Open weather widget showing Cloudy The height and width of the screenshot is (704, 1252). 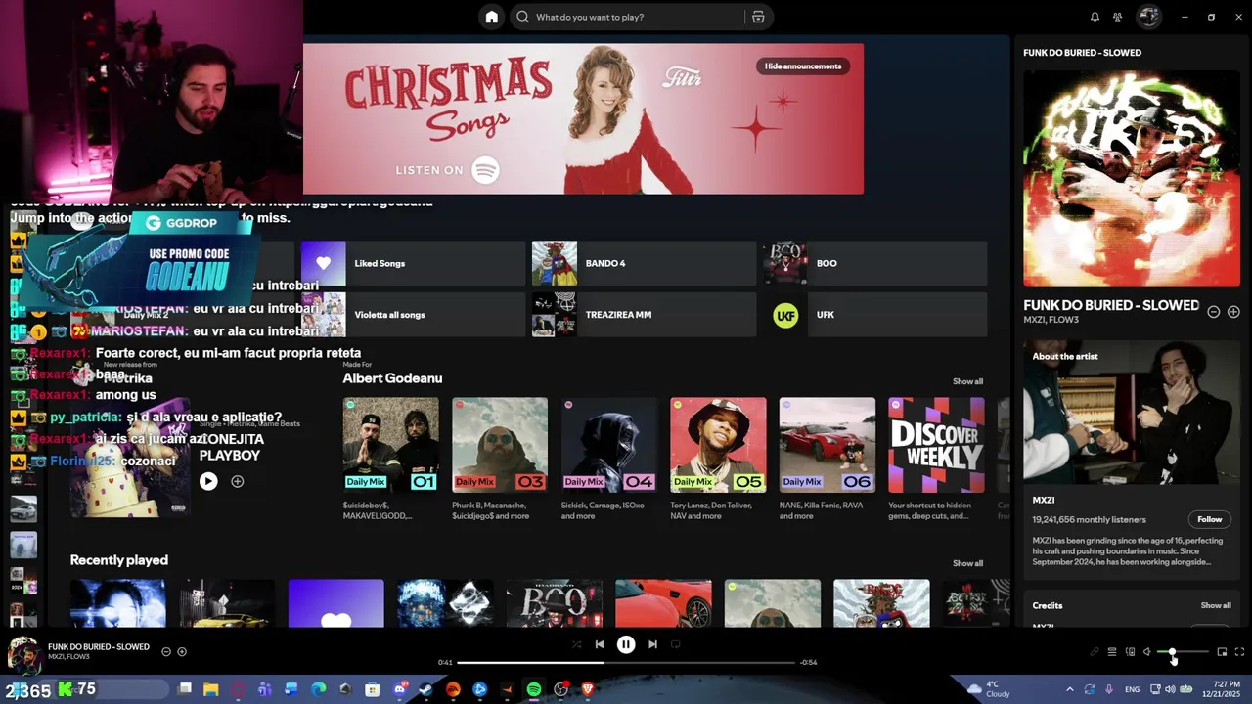point(989,689)
